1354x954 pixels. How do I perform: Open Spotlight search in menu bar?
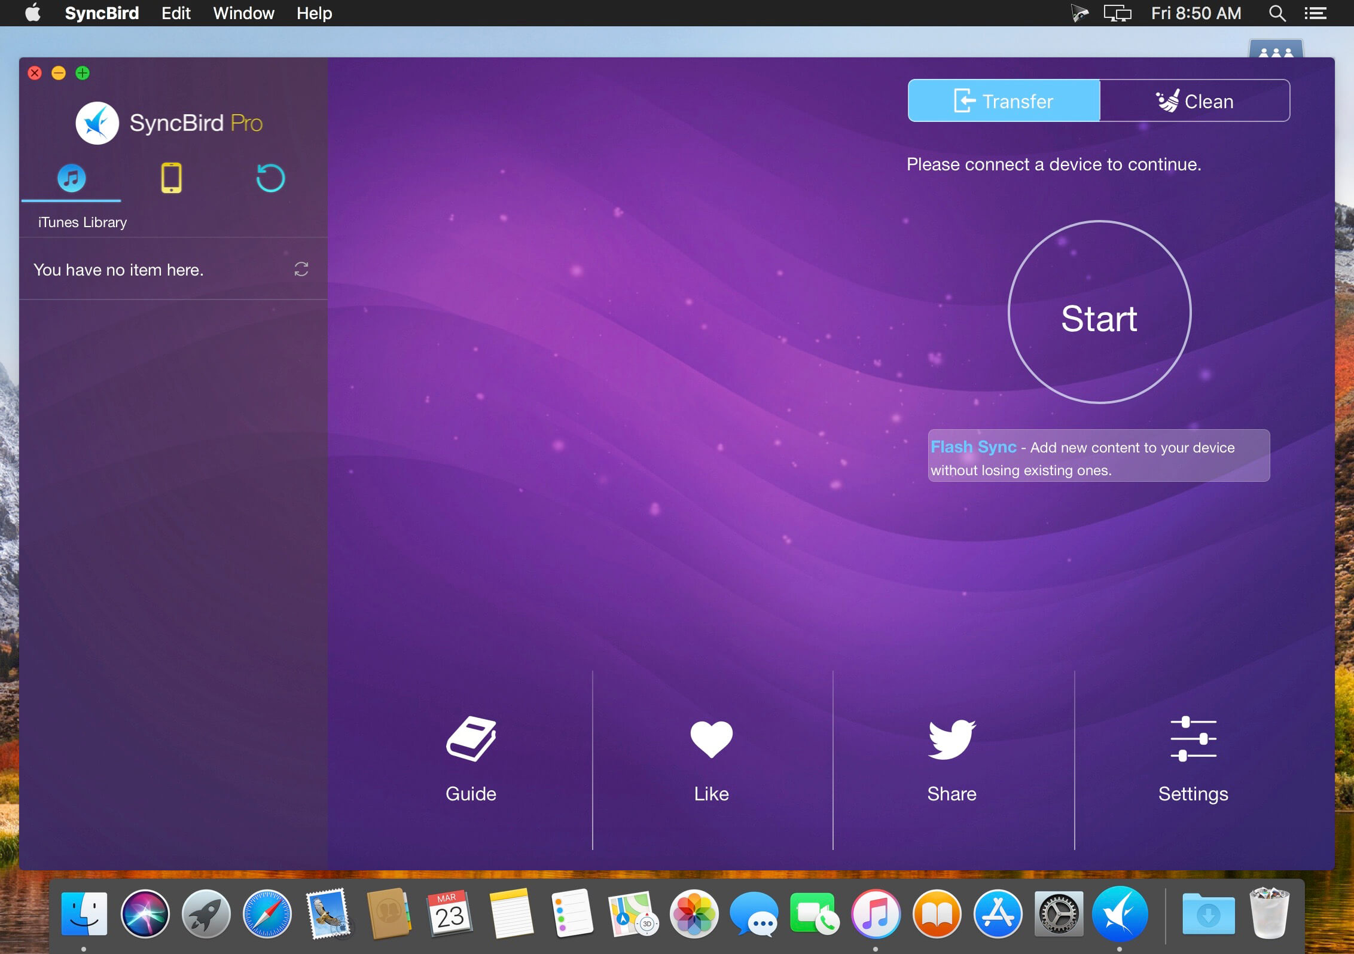[1277, 13]
